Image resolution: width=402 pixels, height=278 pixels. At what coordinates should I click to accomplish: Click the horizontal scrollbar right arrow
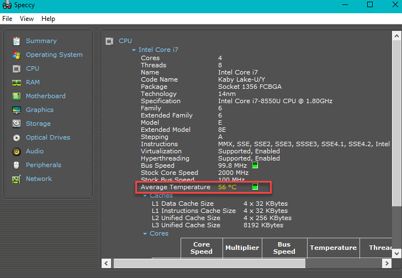[387, 264]
